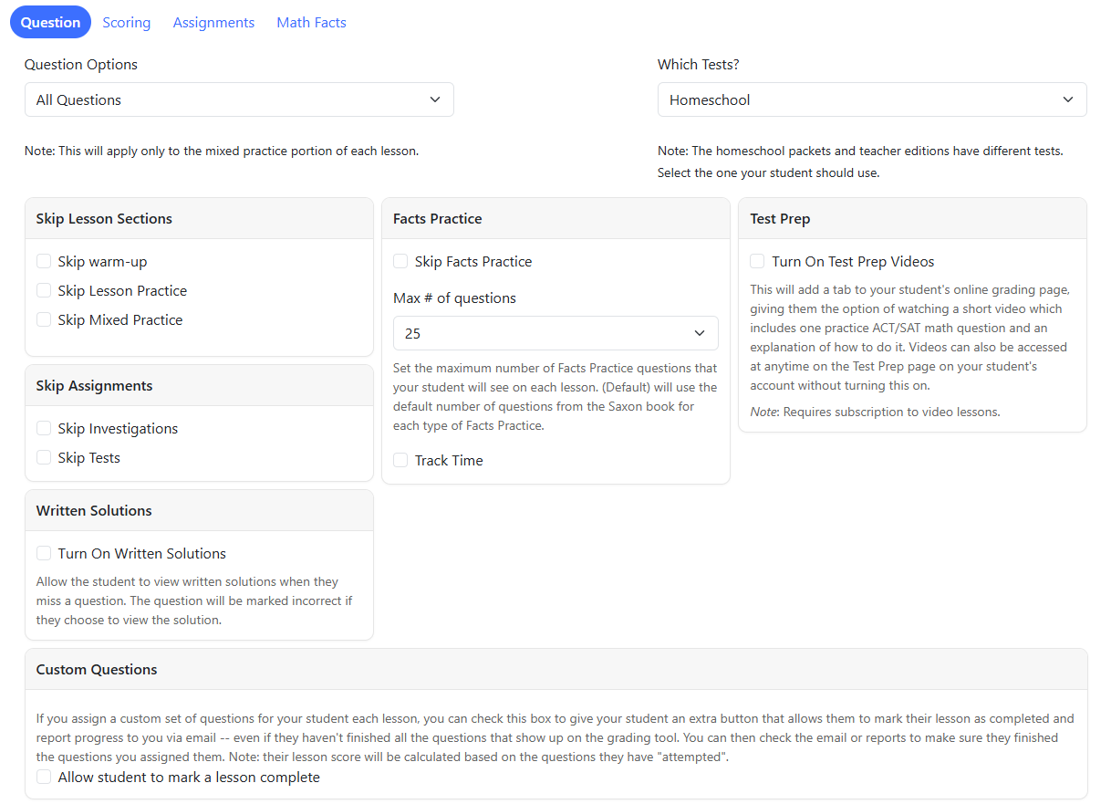
Task: Open the Question Options dropdown
Action: coord(239,99)
